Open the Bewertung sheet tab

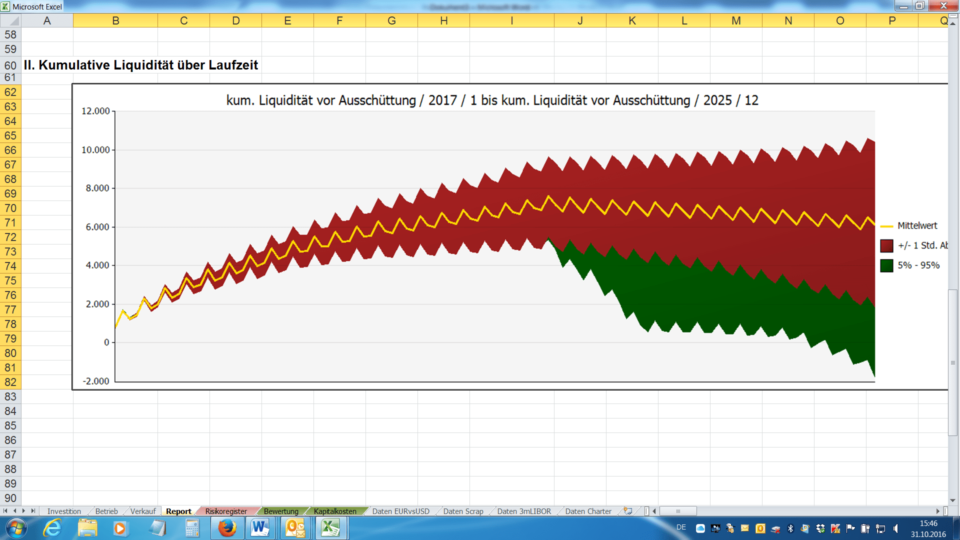[x=281, y=511]
